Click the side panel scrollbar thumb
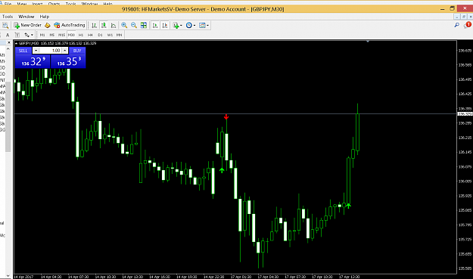Image resolution: width=473 pixels, height=279 pixels. click(x=8, y=116)
